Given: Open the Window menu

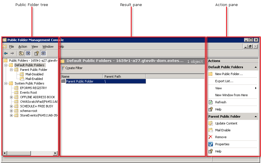Looking at the screenshot, I should pyautogui.click(x=48, y=47).
